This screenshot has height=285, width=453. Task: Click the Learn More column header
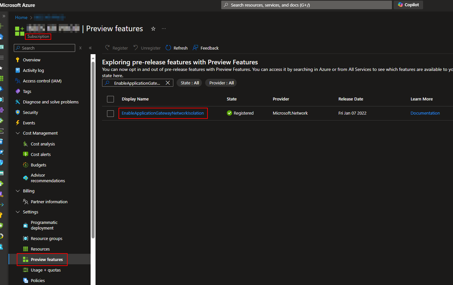click(422, 99)
